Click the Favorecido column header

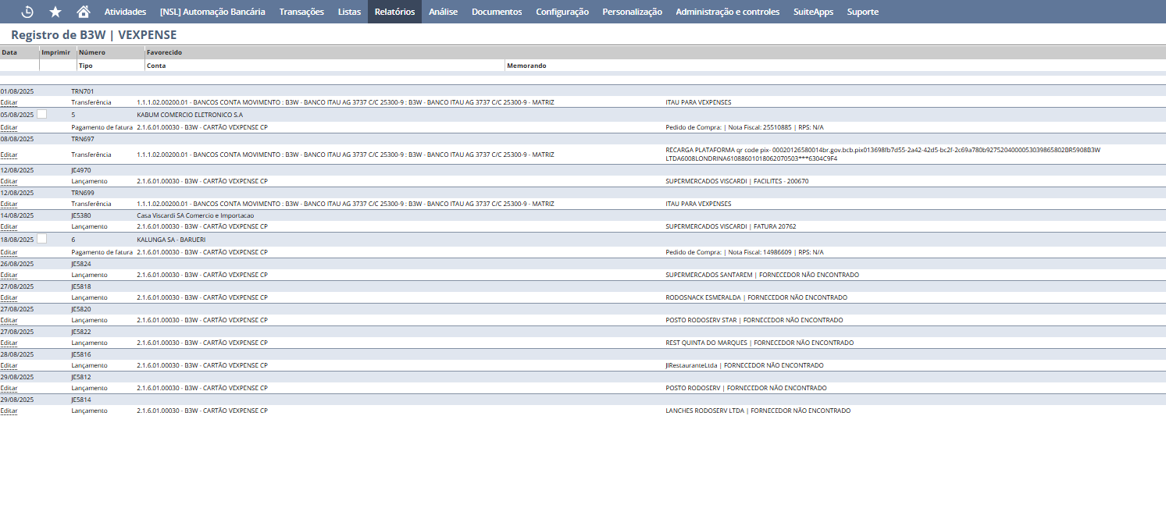coord(164,52)
